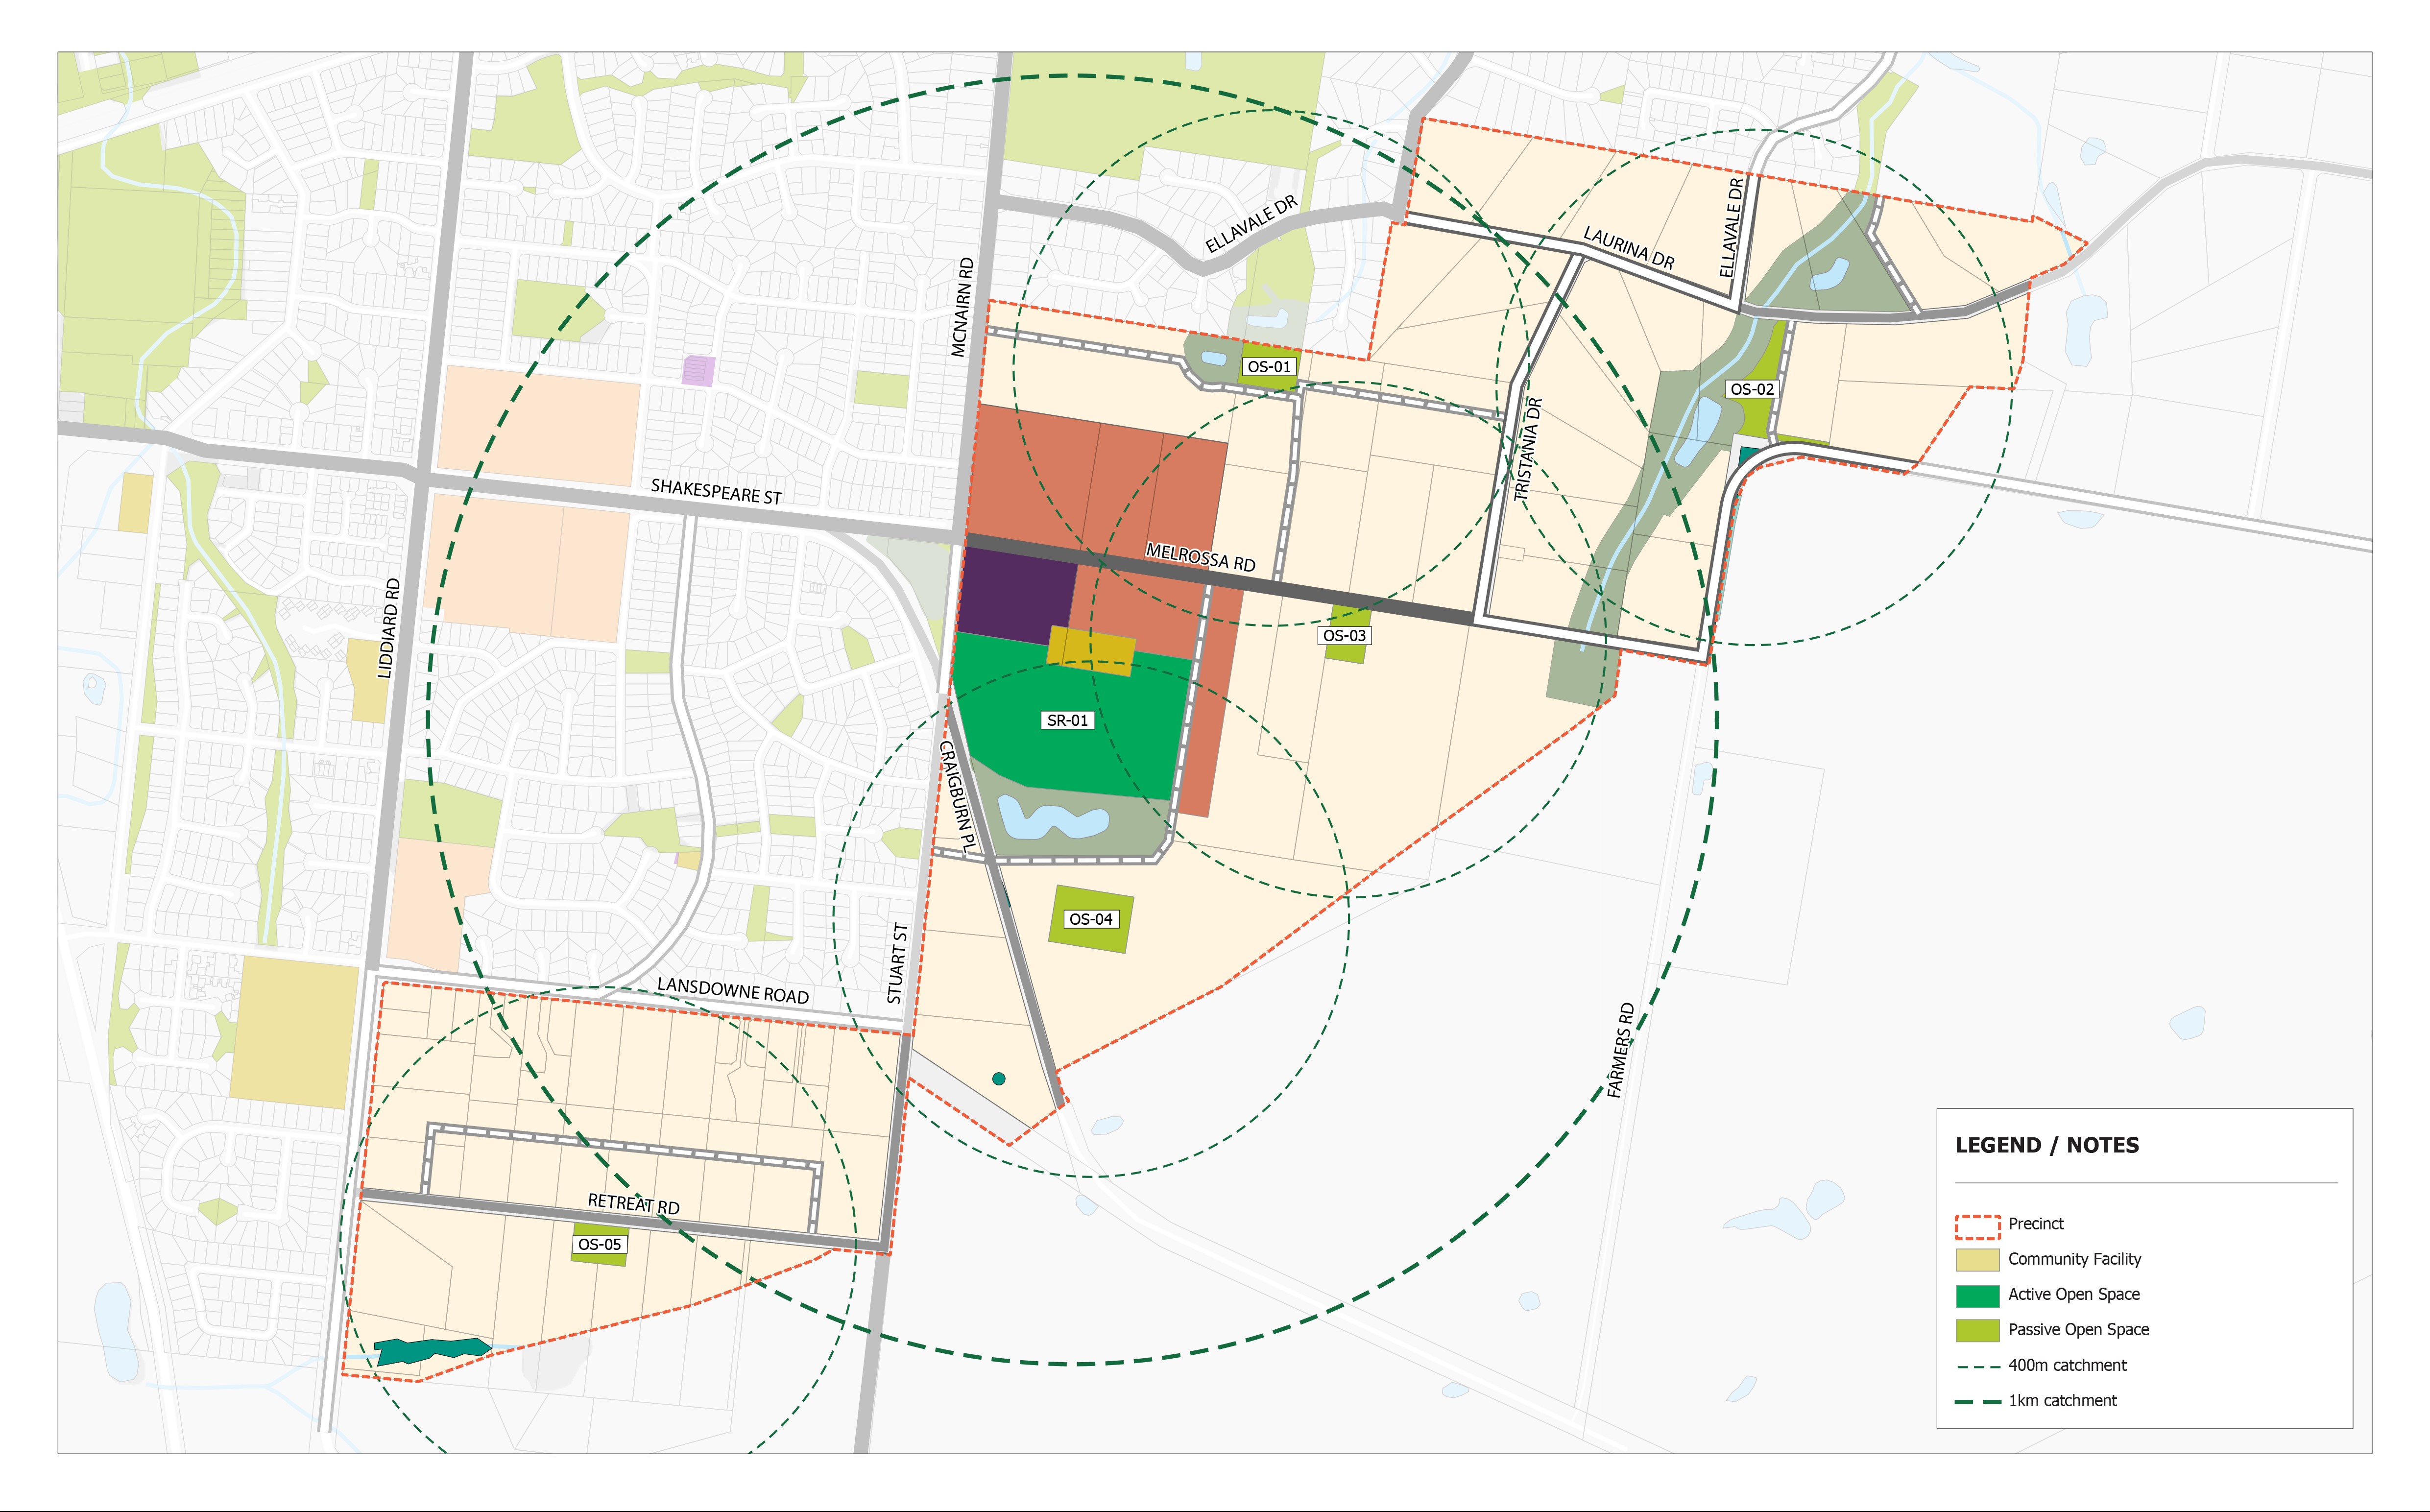Click the OS-02 open space label
Viewport: 2430px width, 1512px height.
pyautogui.click(x=1752, y=389)
